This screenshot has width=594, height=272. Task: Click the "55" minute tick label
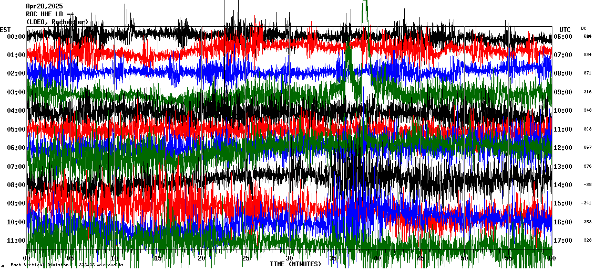click(508, 258)
